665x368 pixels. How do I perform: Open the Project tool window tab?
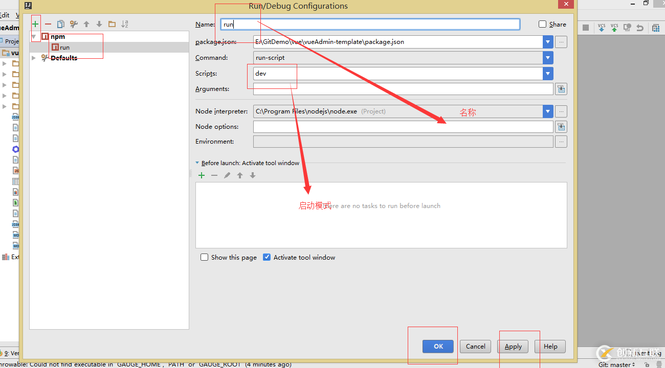10,41
